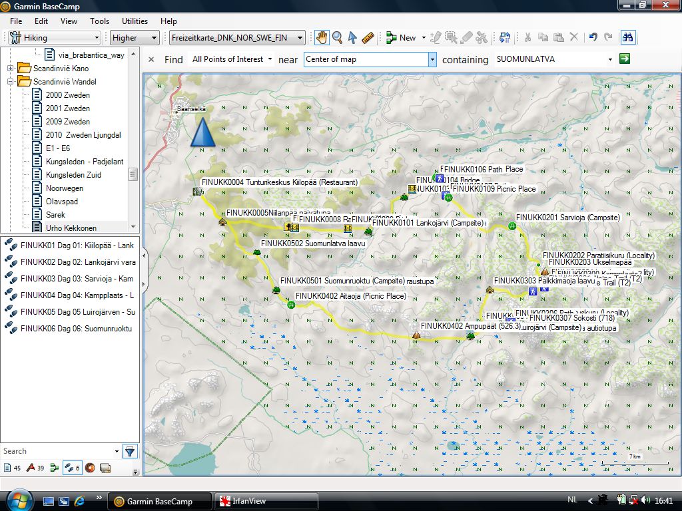This screenshot has height=511, width=682.
Task: Toggle the waypoints filter showing 39
Action: (35, 468)
